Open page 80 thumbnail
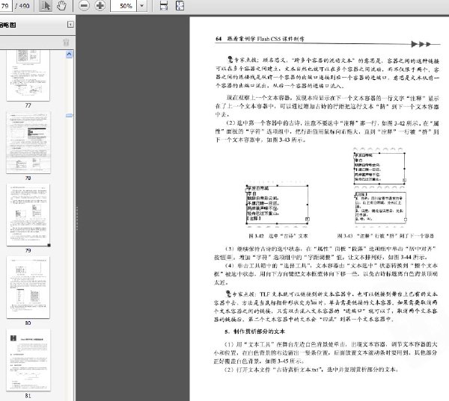Viewport: 449px width, 401px height. pyautogui.click(x=28, y=287)
